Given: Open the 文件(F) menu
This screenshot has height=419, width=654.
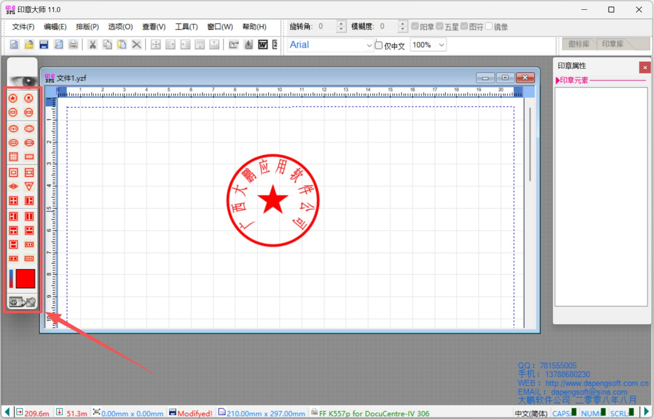Looking at the screenshot, I should (23, 27).
